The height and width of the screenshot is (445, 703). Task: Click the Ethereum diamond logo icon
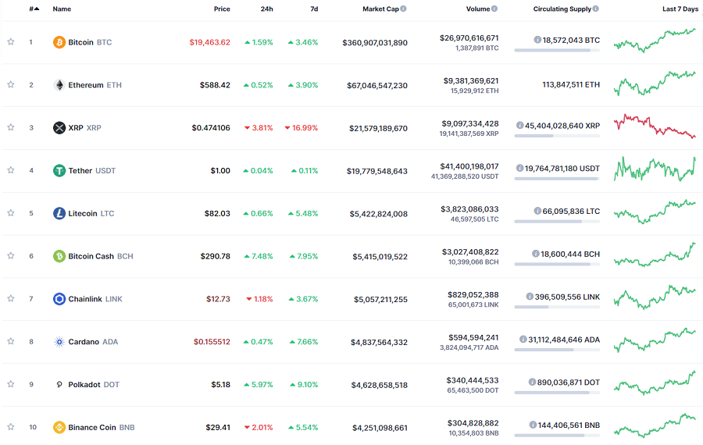(x=59, y=84)
